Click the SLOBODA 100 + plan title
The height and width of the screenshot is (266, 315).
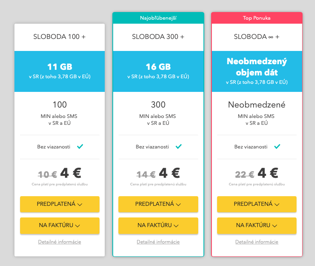click(x=59, y=37)
